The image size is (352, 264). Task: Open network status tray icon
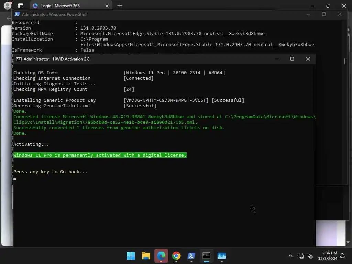[x=301, y=256]
